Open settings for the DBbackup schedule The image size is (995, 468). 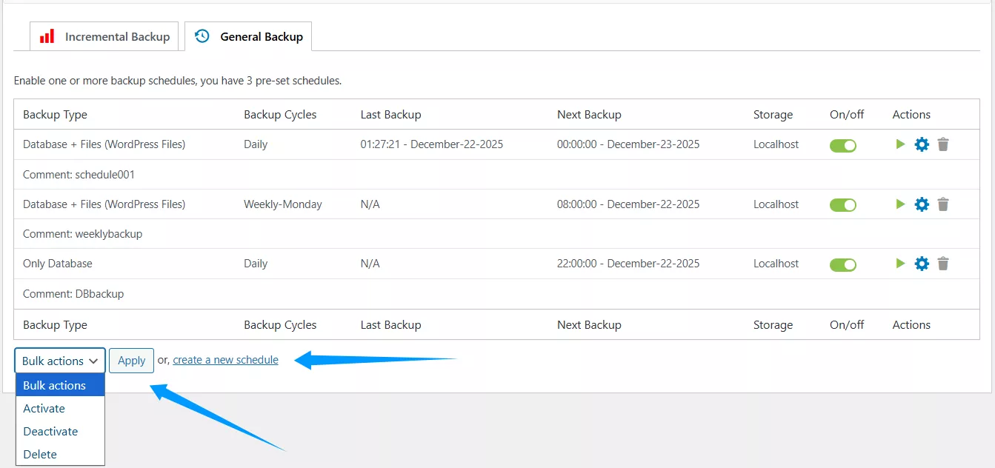921,263
